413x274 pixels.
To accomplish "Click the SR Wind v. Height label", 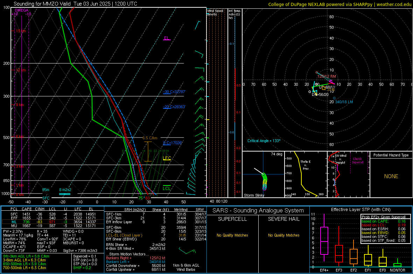I will 341,159.
